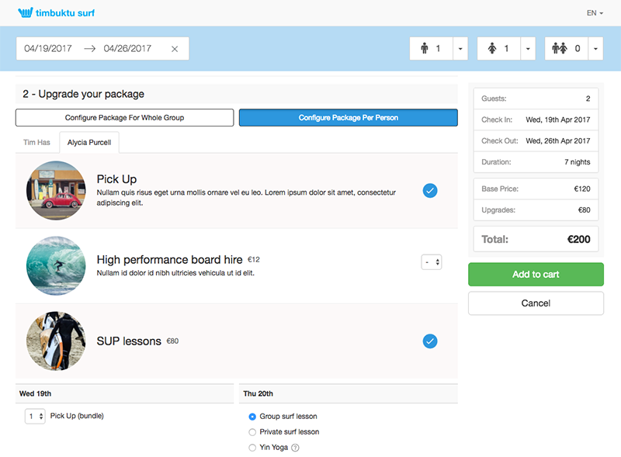Click the timbuktu surf logo icon
The width and height of the screenshot is (621, 457).
(x=26, y=12)
